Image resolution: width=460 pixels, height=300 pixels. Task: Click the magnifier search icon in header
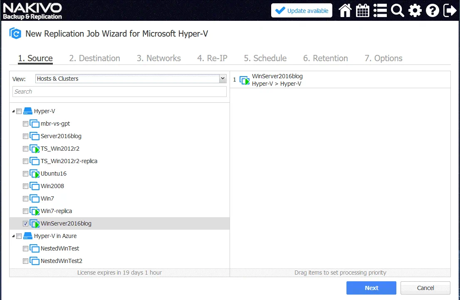(x=398, y=11)
